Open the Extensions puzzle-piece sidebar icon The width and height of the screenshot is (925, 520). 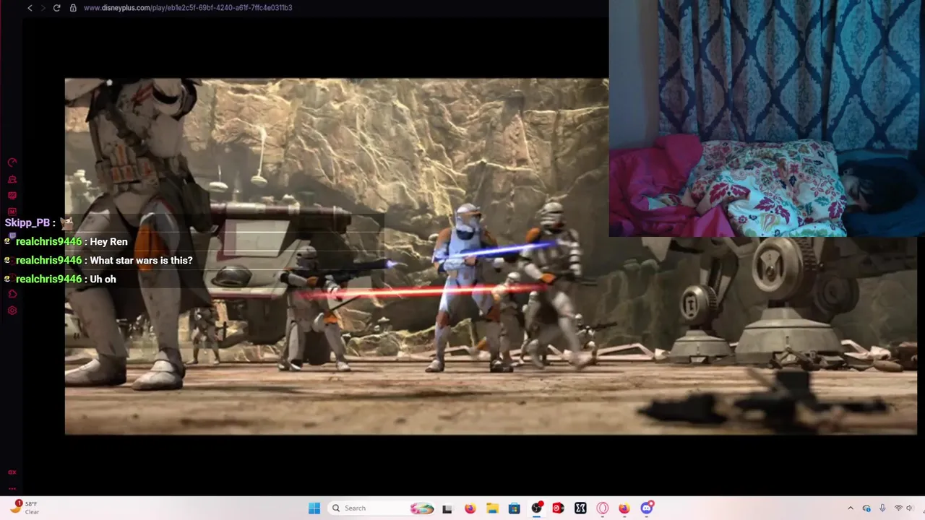(x=12, y=294)
